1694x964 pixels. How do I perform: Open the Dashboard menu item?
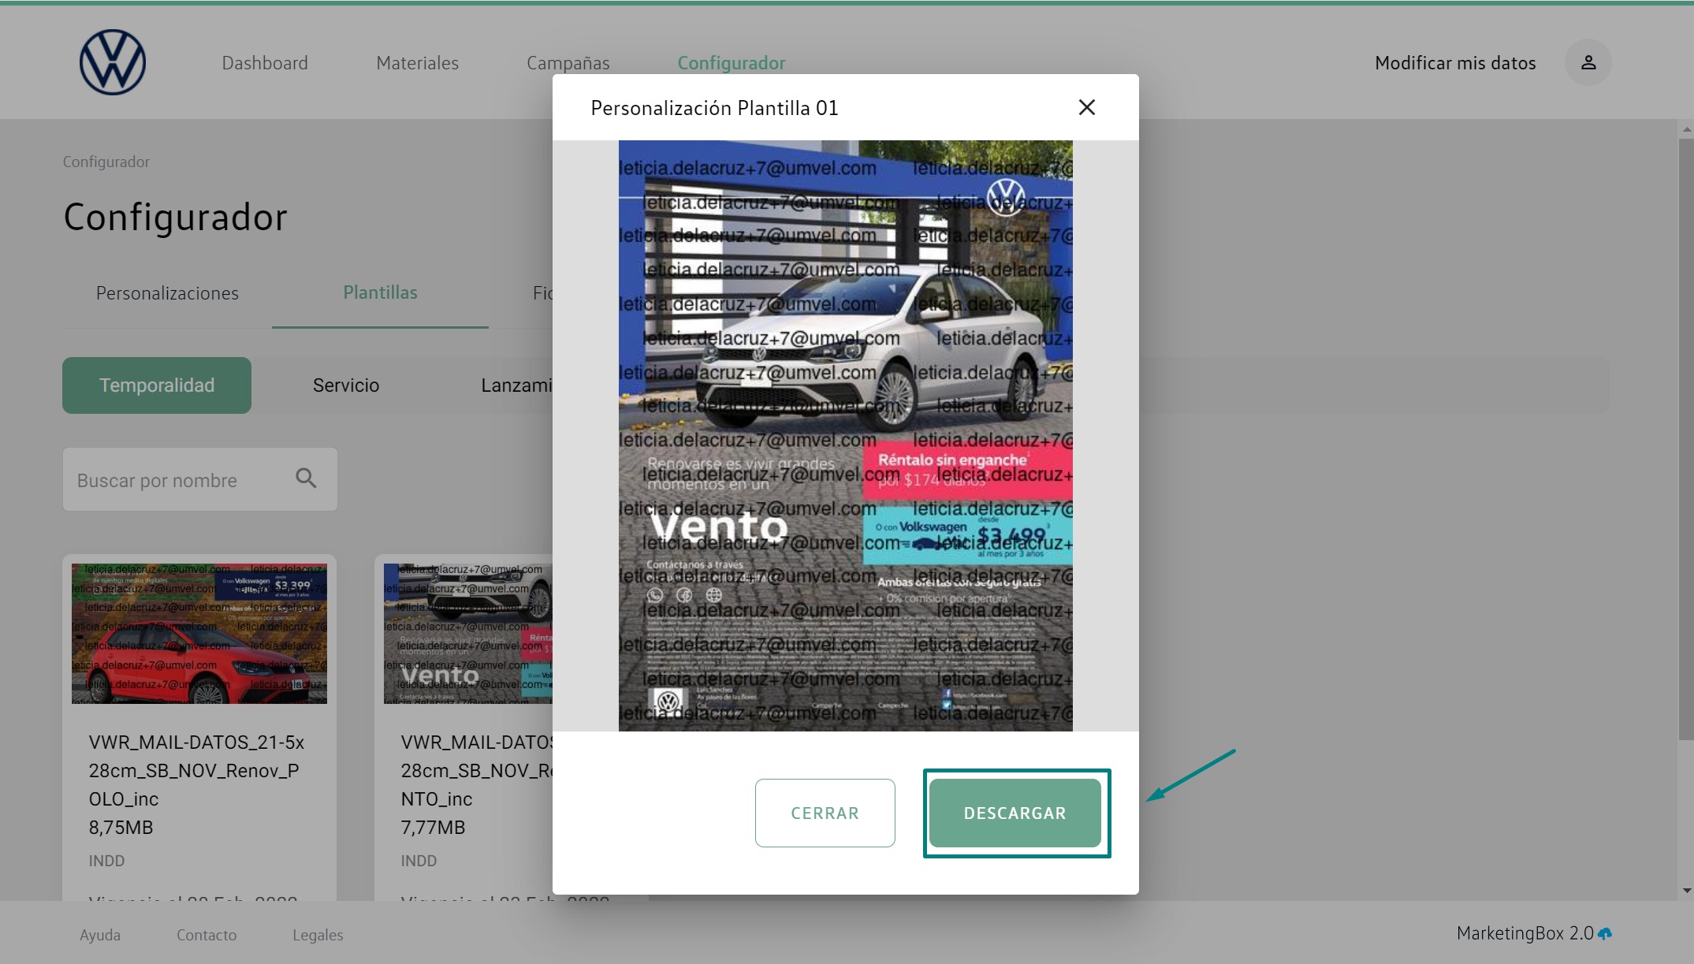click(x=265, y=63)
